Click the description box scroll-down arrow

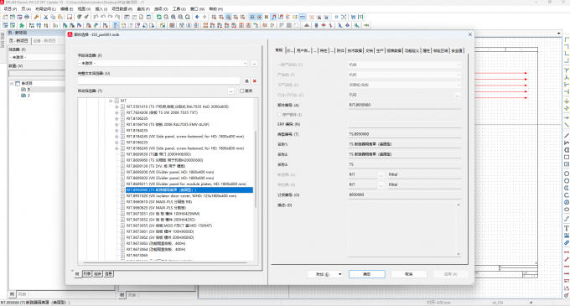click(459, 254)
